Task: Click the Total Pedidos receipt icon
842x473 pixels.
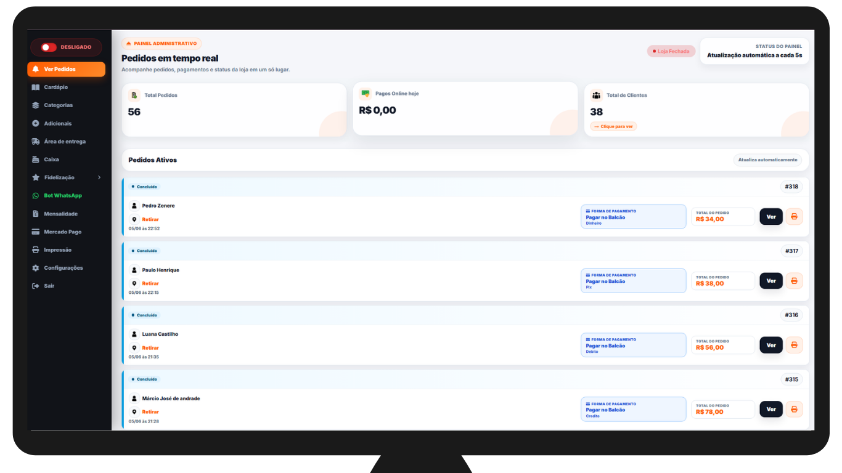Action: click(x=134, y=95)
